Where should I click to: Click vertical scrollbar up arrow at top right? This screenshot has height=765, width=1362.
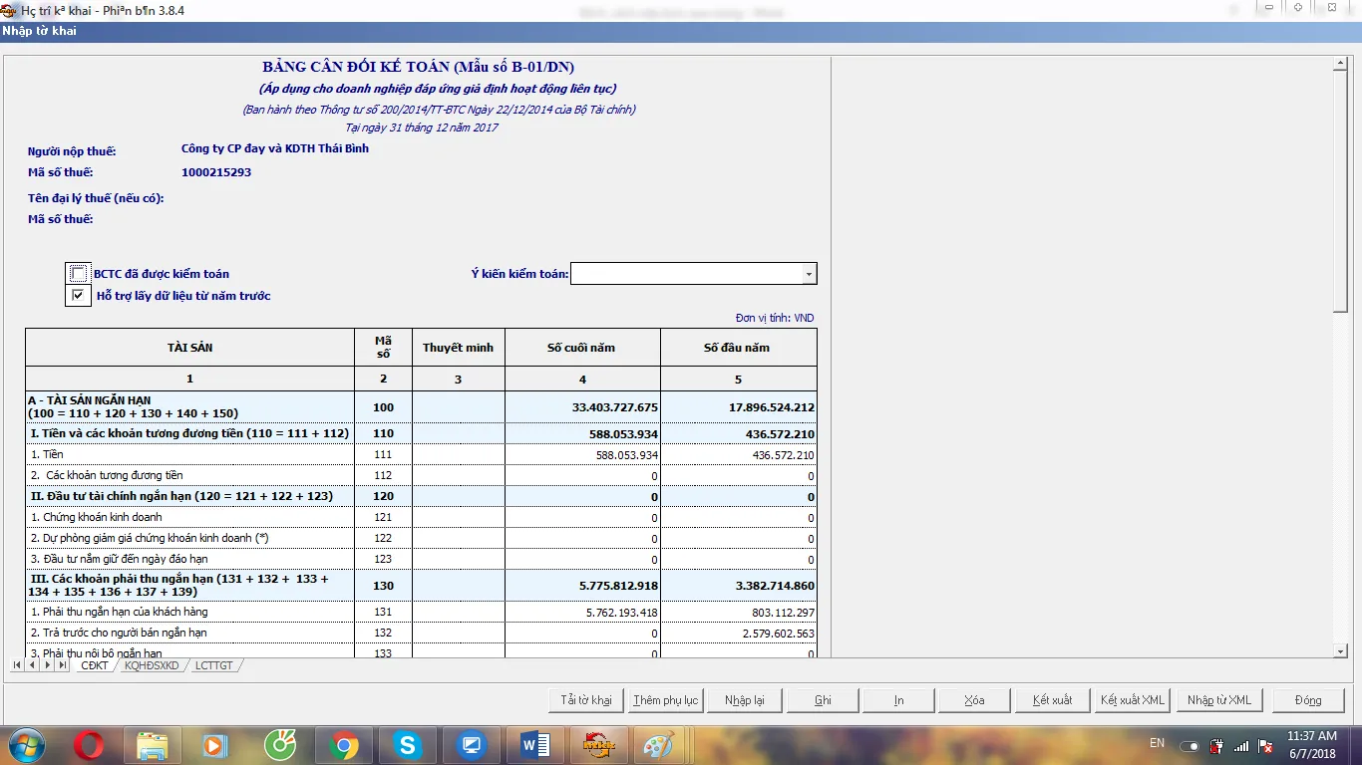(1340, 65)
